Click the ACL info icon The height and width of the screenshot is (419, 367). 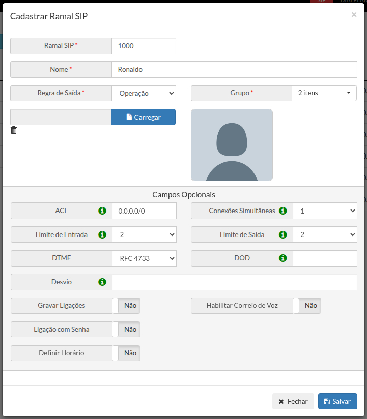tap(102, 211)
